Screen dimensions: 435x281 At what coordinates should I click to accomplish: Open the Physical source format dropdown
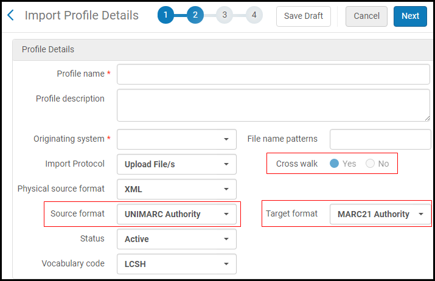(x=176, y=189)
